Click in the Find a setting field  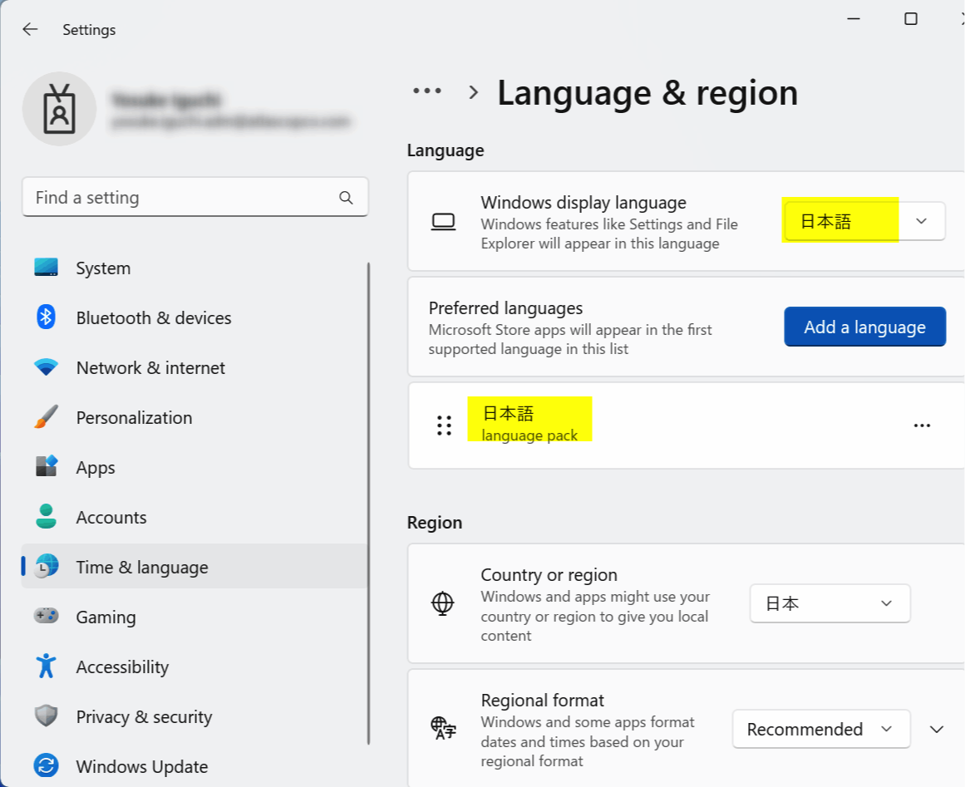click(x=195, y=198)
